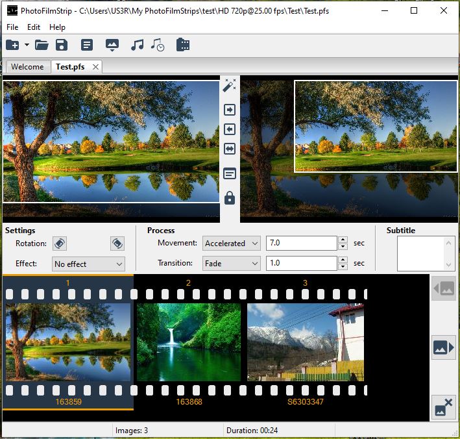
Task: Toggle the lock icon between previews
Action: (229, 198)
